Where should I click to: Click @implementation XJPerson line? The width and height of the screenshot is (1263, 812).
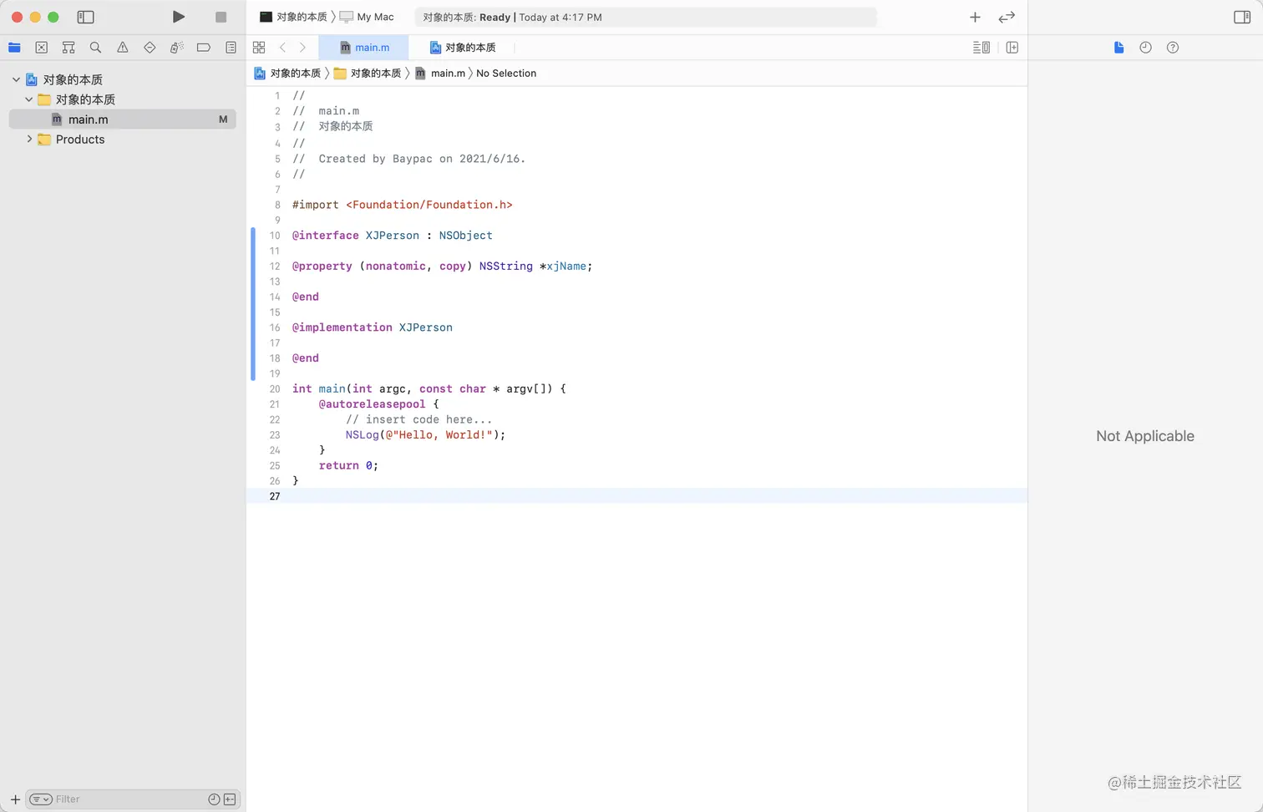[373, 327]
